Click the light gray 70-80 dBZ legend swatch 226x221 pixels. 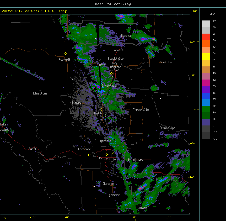[x=206, y=24]
